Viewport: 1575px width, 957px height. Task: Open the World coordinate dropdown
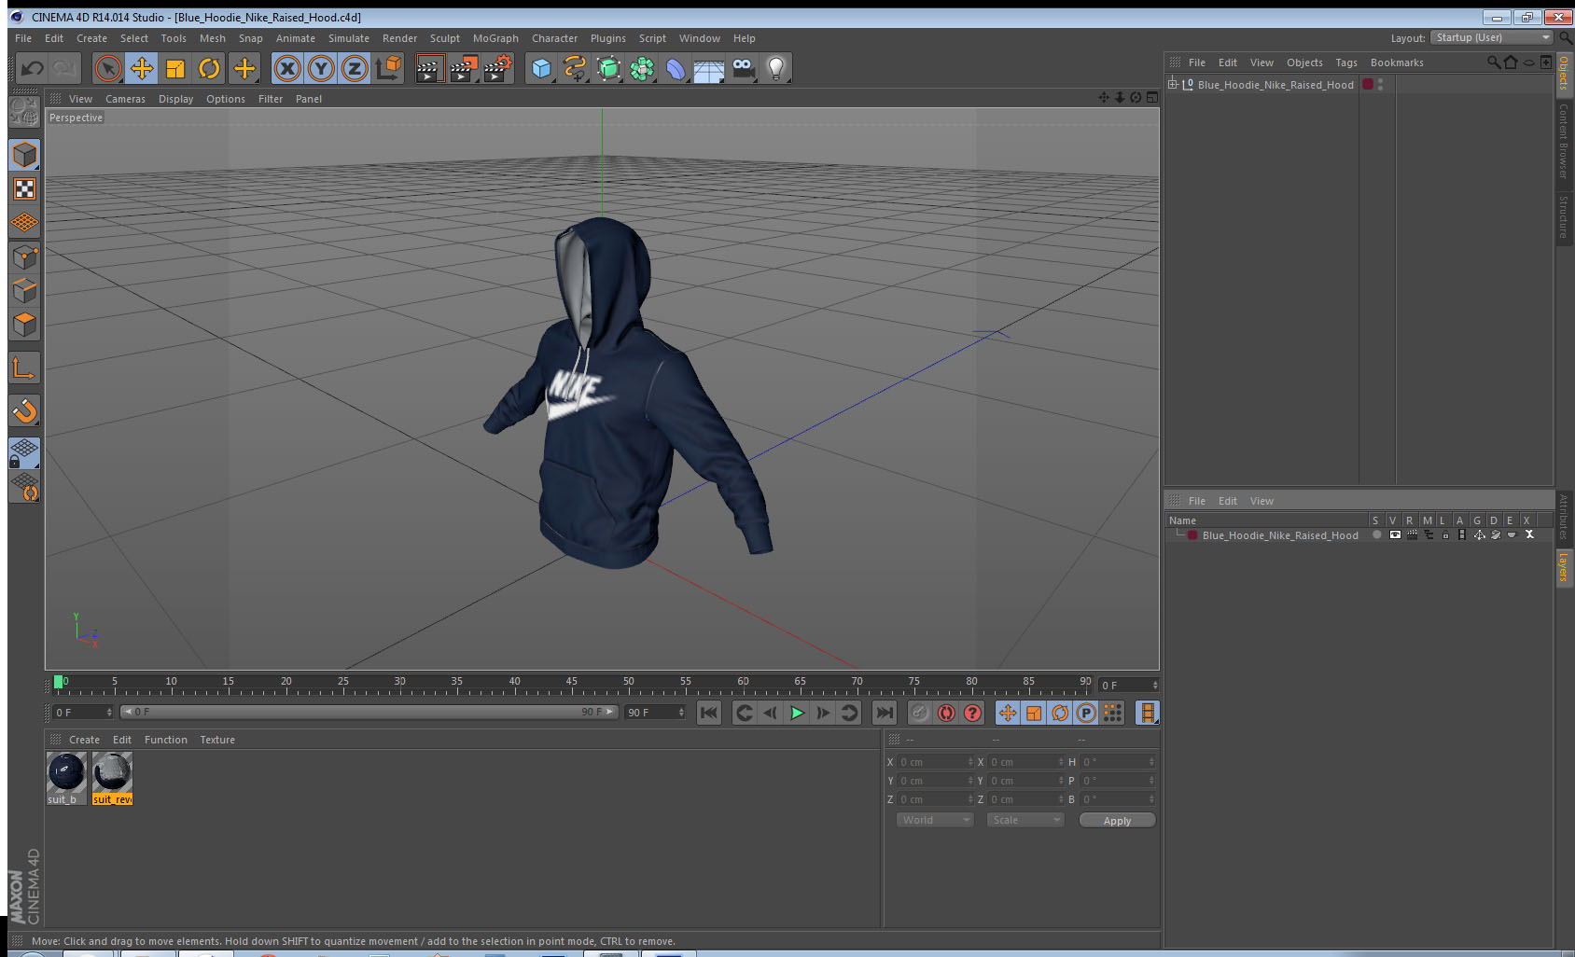pyautogui.click(x=935, y=820)
